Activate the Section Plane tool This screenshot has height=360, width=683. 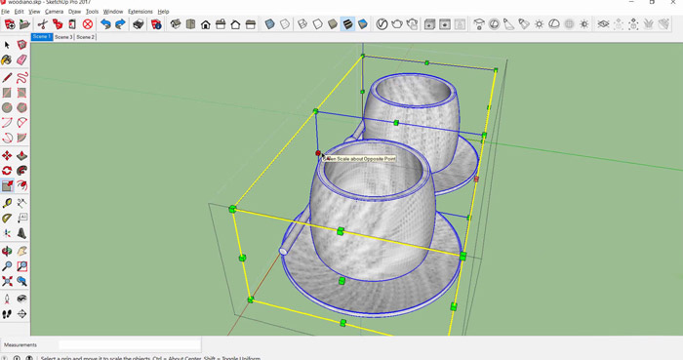(x=21, y=314)
